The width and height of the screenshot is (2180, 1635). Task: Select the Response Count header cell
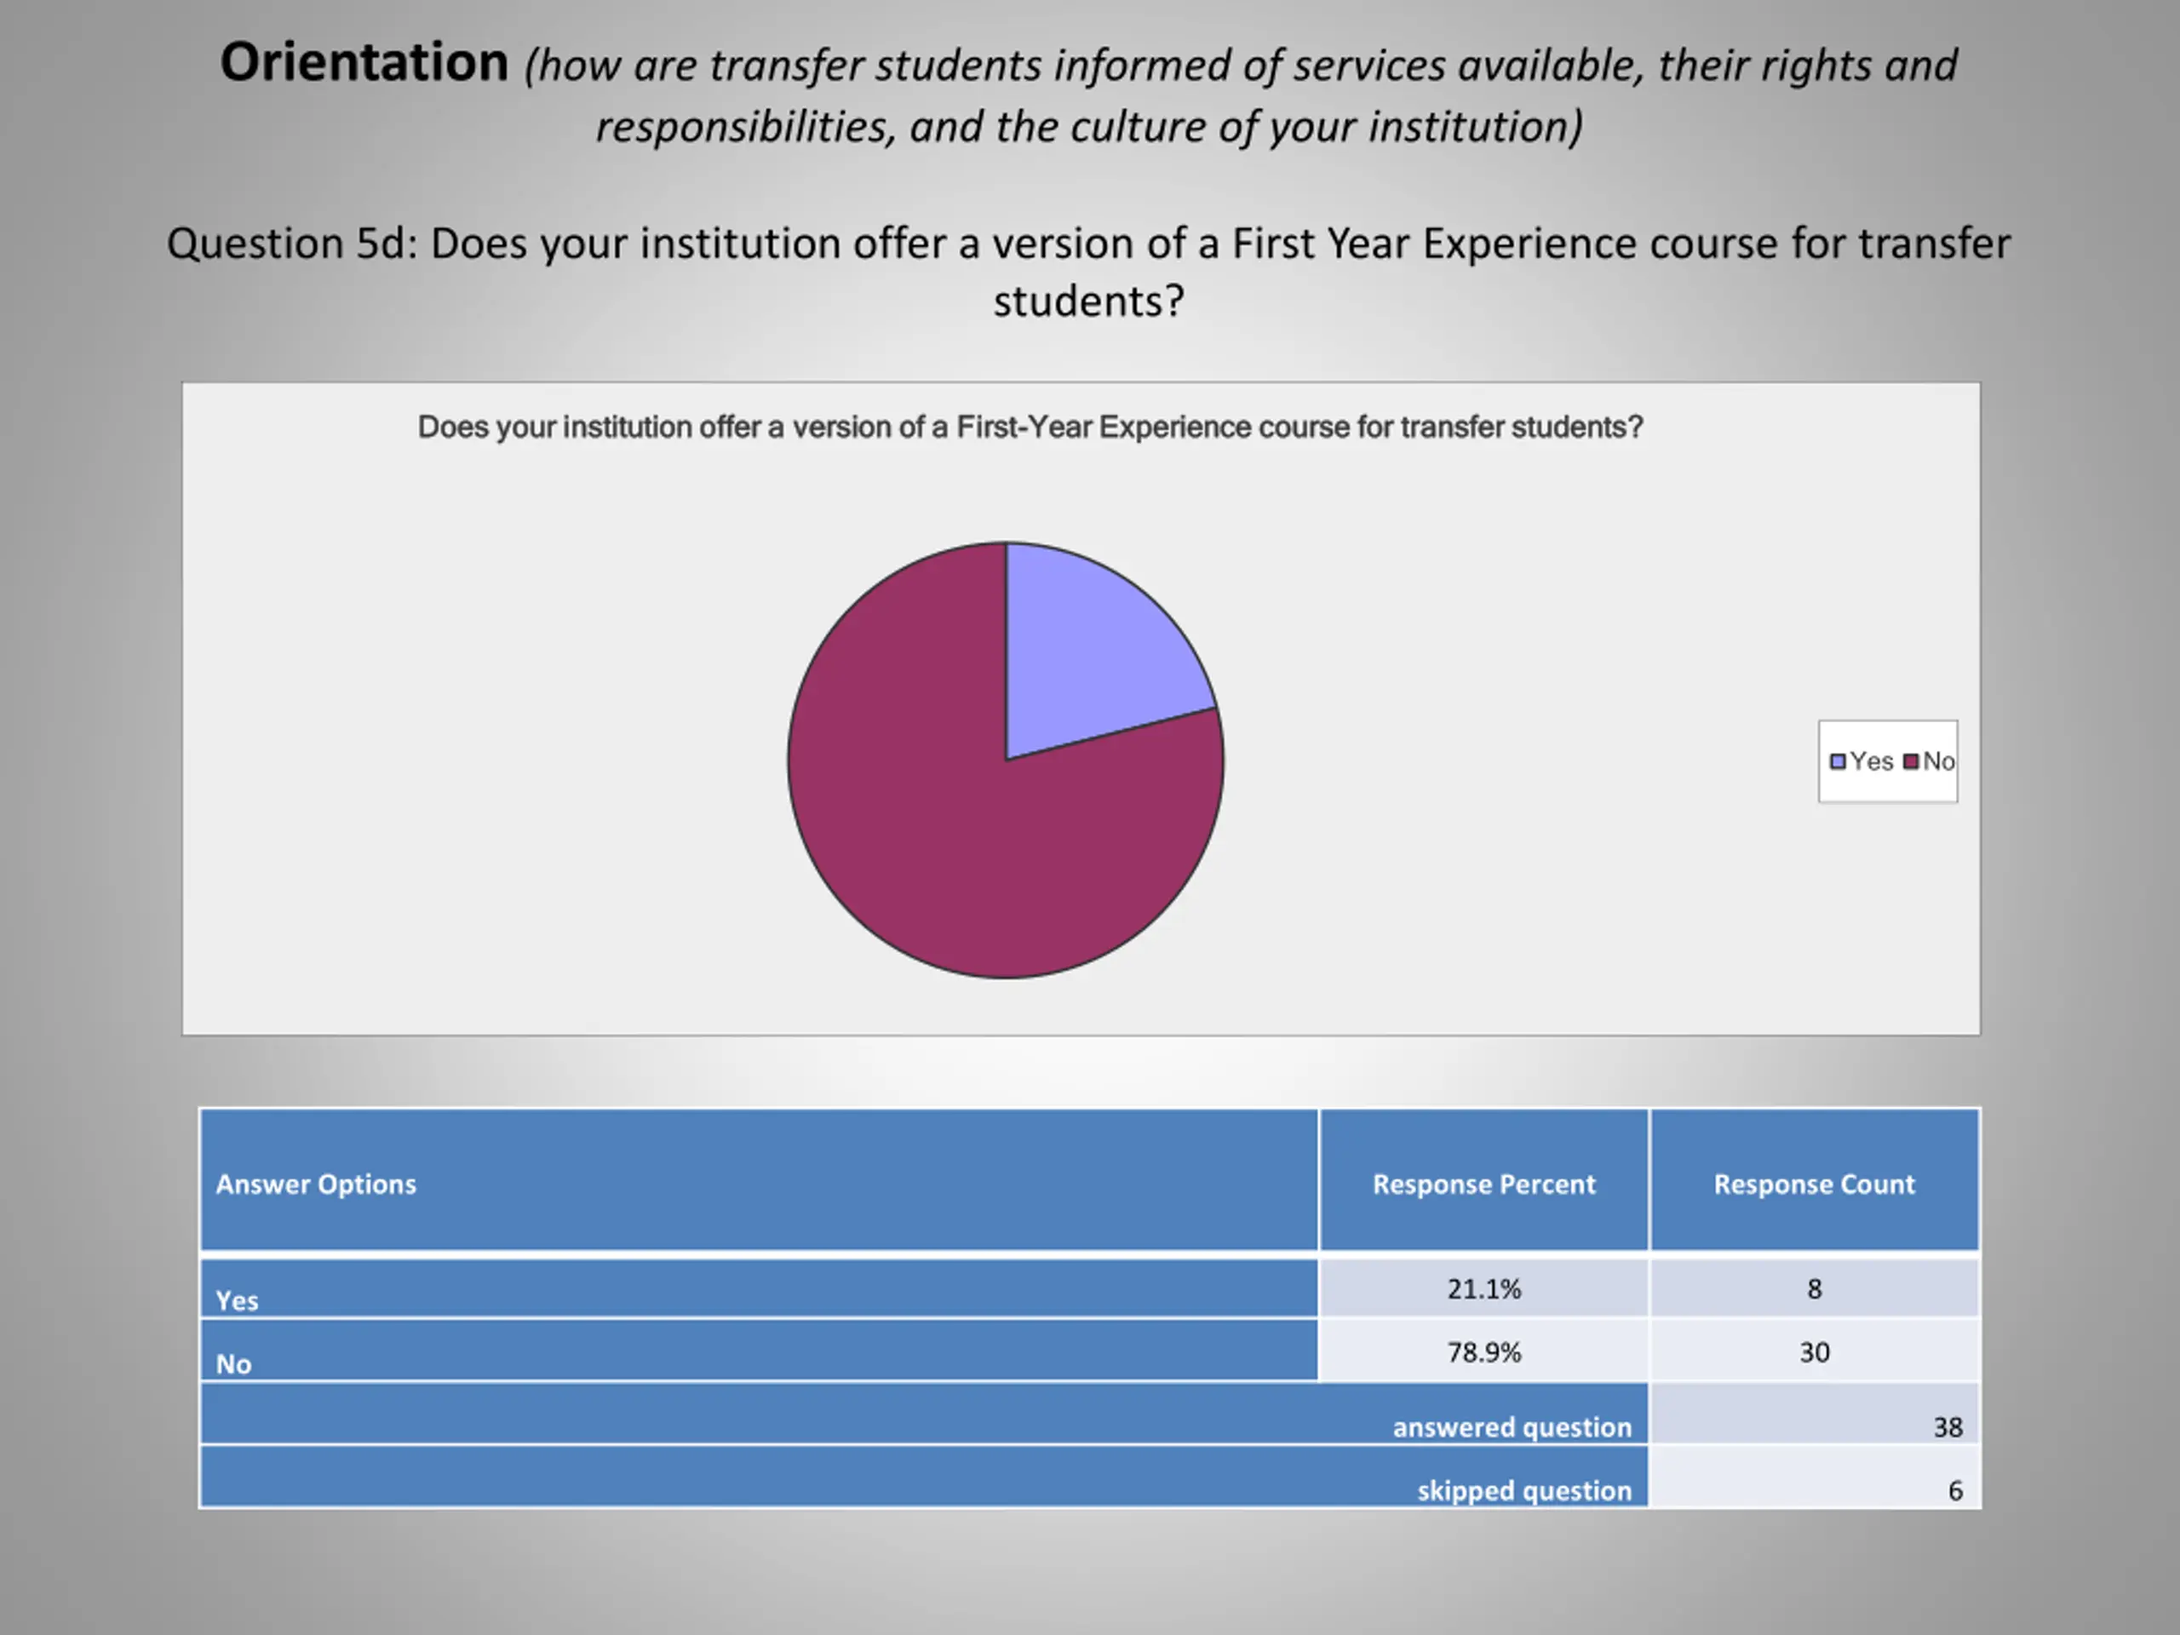[x=1815, y=1180]
